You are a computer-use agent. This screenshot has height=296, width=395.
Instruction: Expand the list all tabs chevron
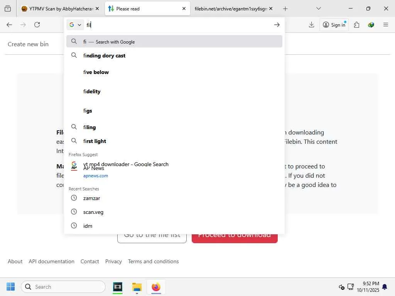click(x=318, y=8)
